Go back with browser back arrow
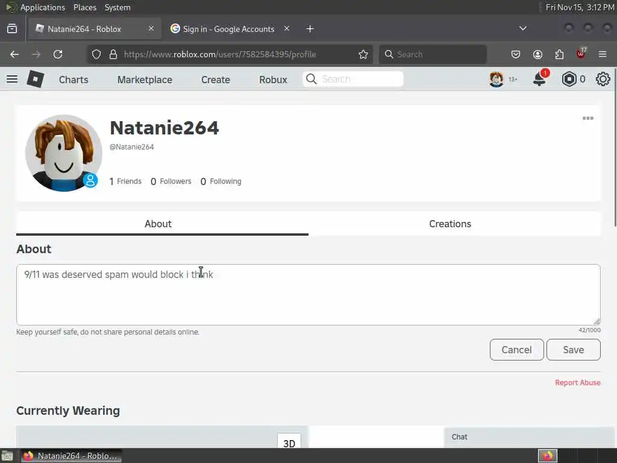 pos(14,54)
